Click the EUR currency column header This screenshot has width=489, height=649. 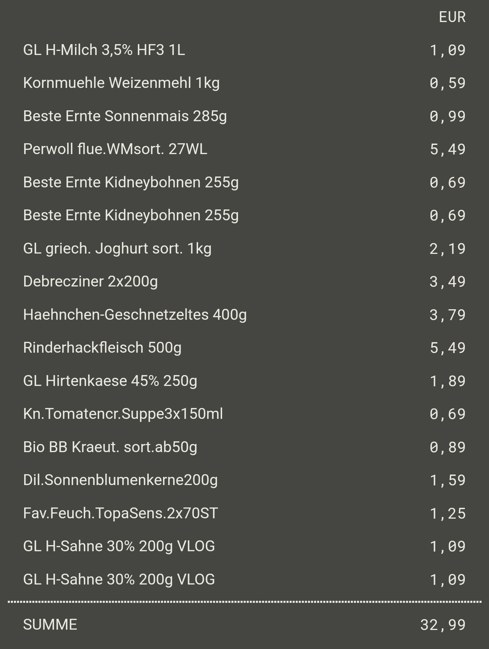(452, 17)
